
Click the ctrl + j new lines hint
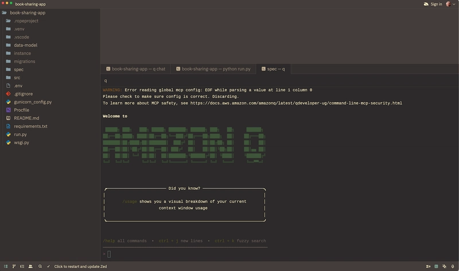coord(181,241)
